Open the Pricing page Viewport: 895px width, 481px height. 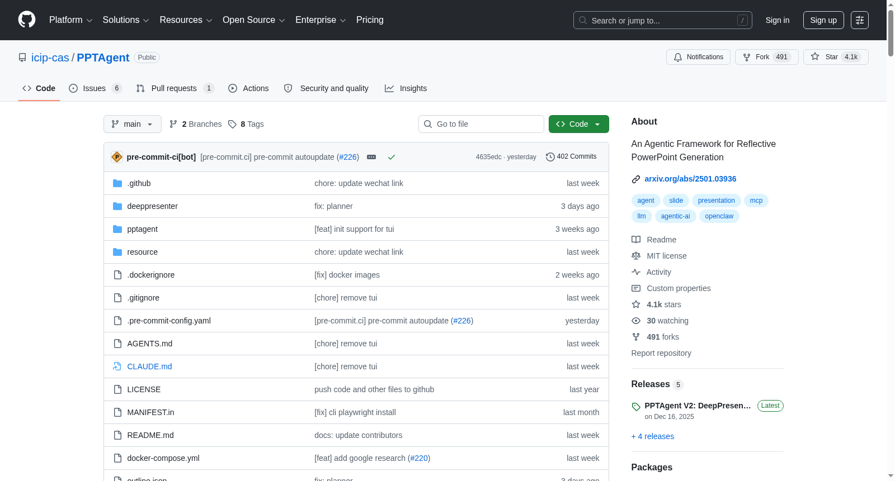pos(370,20)
